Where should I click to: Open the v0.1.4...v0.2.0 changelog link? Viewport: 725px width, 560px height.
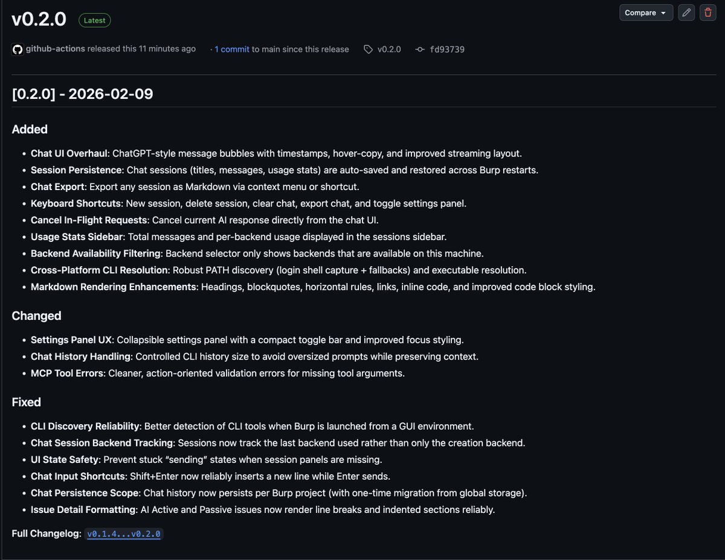point(124,534)
